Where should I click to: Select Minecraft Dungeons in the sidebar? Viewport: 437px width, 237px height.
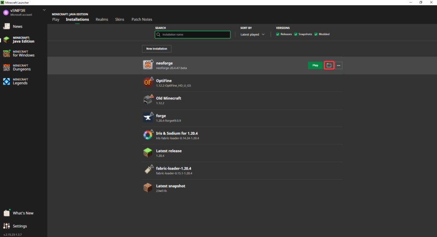click(21, 67)
